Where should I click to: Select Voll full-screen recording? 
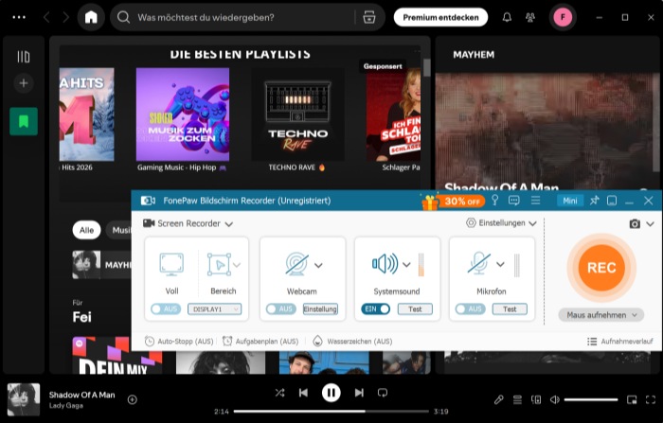(171, 273)
